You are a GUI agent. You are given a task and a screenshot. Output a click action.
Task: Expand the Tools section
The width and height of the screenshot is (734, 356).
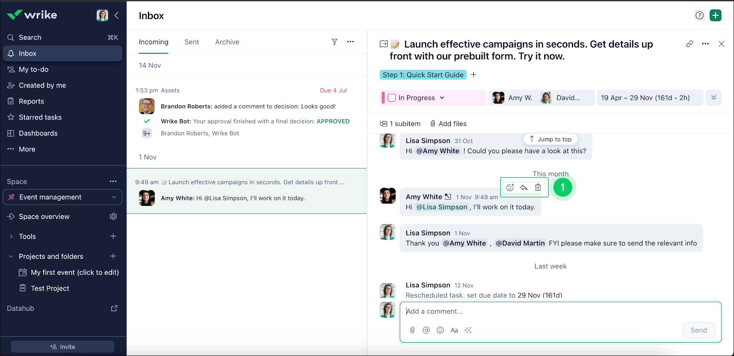(11, 237)
